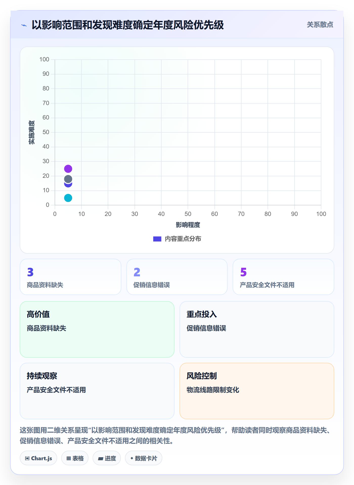The image size is (354, 485).
Task: Click the icon inside the Chart.js chip
Action: [x=27, y=458]
